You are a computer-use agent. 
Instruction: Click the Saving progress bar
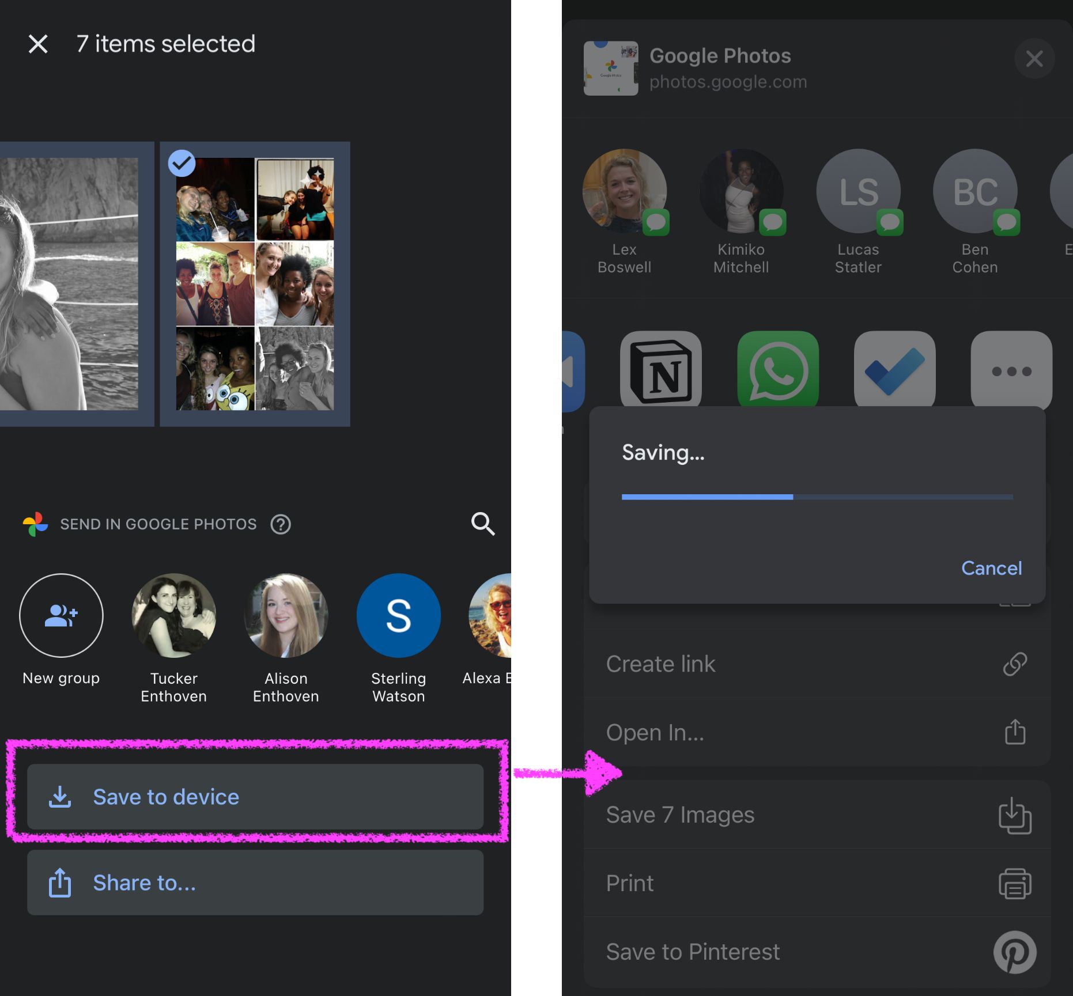(817, 497)
